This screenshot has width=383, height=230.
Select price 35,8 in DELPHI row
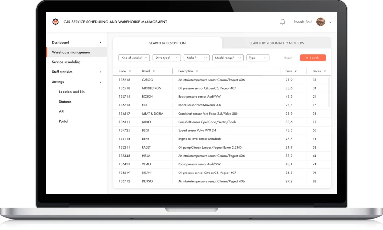[289, 173]
